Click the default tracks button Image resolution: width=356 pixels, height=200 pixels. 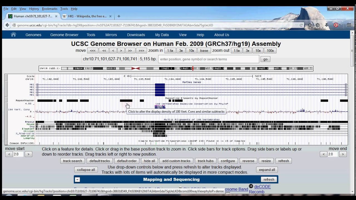(100, 161)
